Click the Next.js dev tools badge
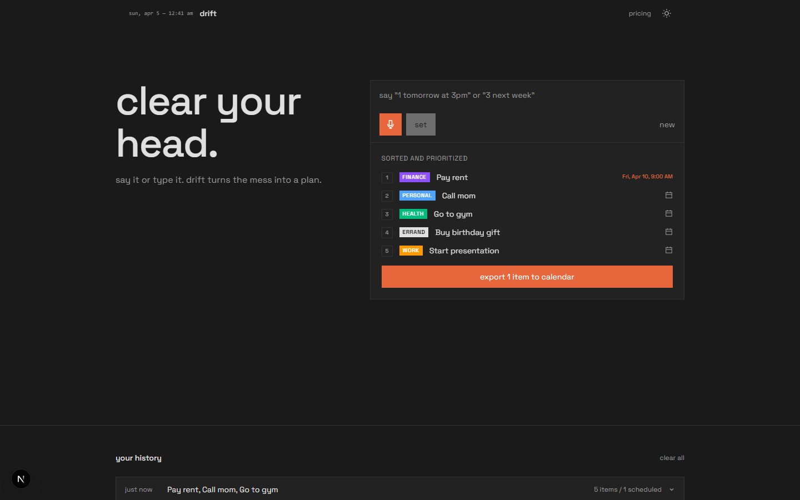800x500 pixels. point(21,479)
